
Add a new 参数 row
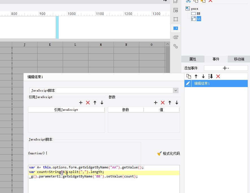pos(156,103)
